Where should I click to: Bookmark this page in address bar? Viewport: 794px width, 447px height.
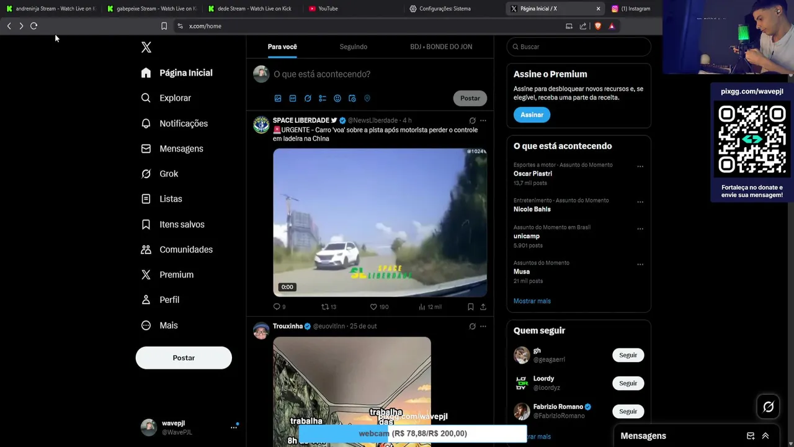coord(164,26)
